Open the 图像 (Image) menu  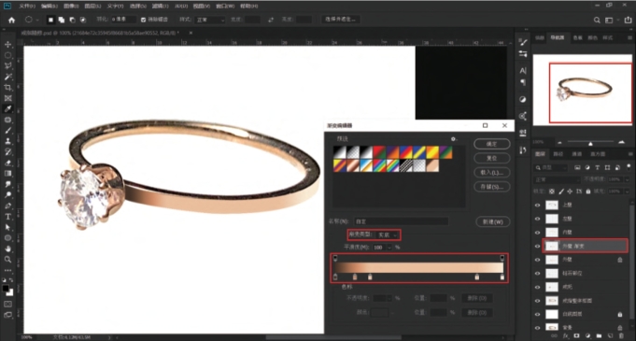point(71,7)
